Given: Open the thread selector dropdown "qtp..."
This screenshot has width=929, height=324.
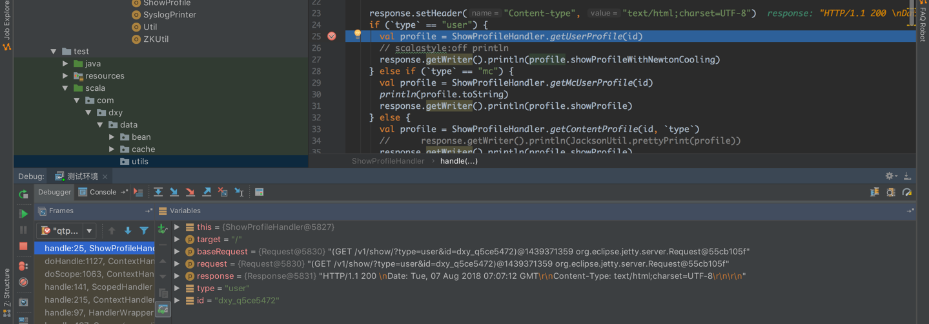Looking at the screenshot, I should [x=66, y=231].
